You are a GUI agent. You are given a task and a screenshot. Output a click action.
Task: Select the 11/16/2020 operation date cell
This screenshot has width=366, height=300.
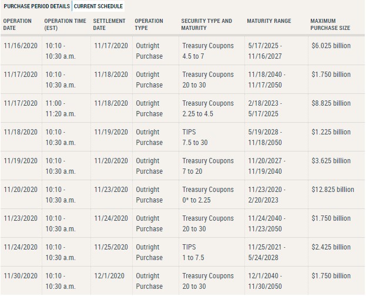point(21,46)
